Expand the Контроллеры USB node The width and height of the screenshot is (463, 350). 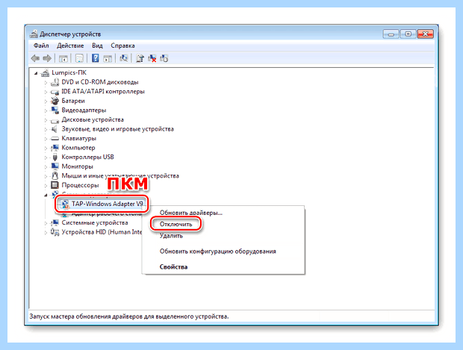pos(46,157)
